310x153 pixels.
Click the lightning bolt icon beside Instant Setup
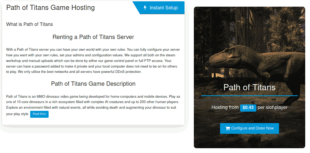(145, 8)
